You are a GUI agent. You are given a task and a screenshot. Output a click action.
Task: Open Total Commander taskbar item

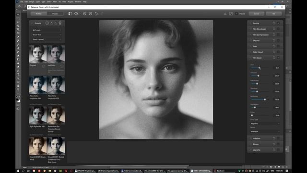pyautogui.click(x=131, y=171)
